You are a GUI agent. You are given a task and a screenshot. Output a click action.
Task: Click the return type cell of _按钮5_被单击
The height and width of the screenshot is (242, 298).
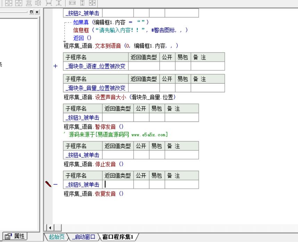(118, 185)
